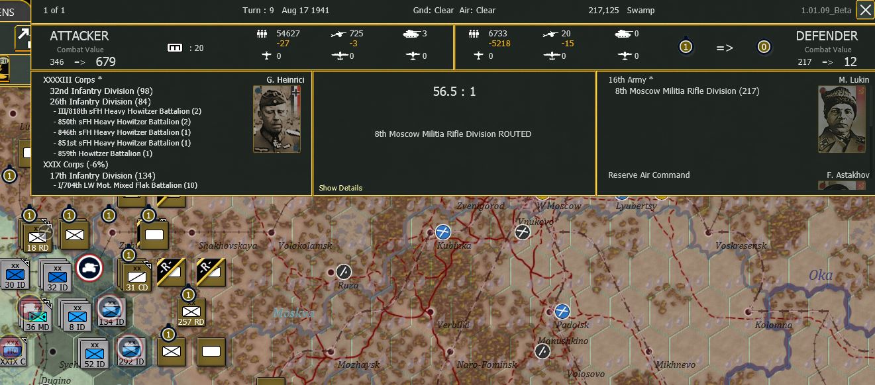The height and width of the screenshot is (385, 875).
Task: Click the Ruza airfield icon
Action: (x=343, y=272)
